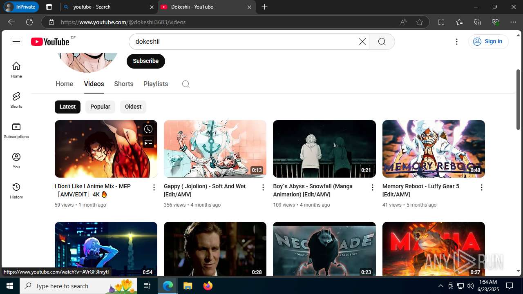Subscribe to the Dokeshii channel
Viewport: 523px width, 294px height.
tap(145, 61)
